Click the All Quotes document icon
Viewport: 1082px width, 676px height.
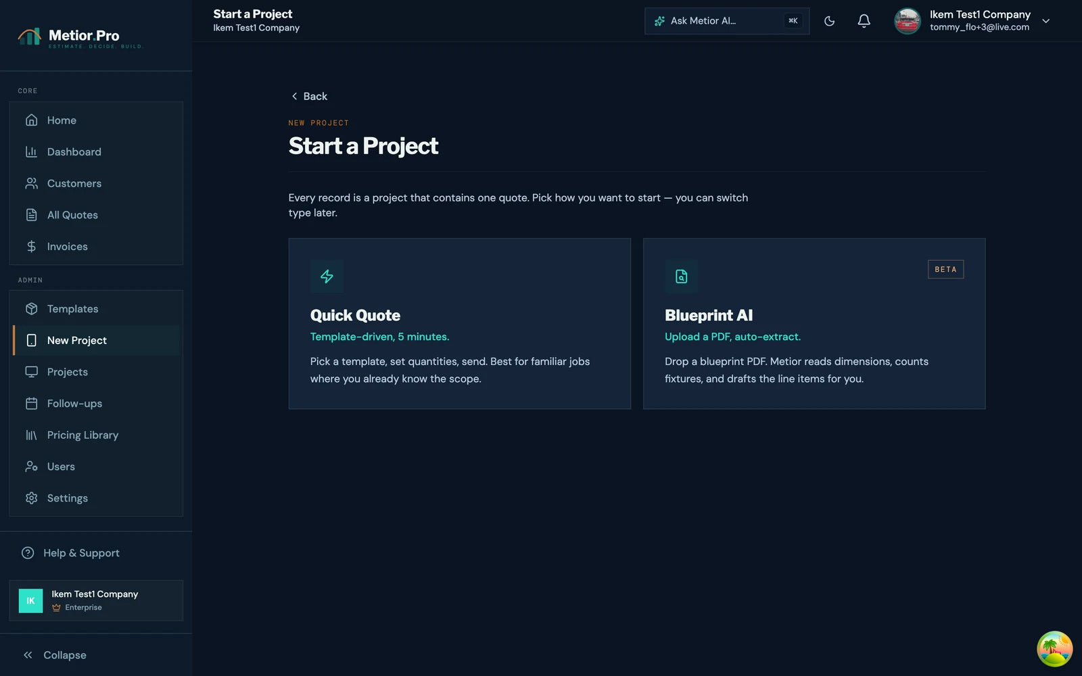click(31, 215)
